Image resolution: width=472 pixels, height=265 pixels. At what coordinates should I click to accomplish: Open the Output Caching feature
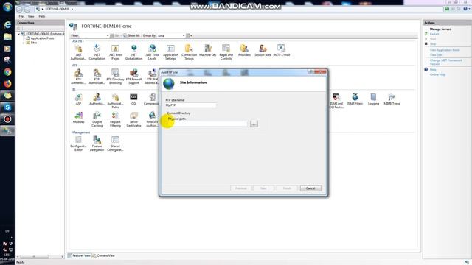coord(97,119)
